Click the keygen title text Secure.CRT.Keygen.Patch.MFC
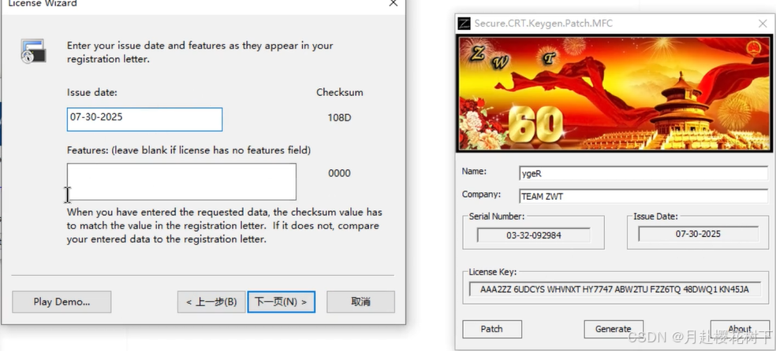Viewport: 776px width, 351px height. (x=543, y=23)
